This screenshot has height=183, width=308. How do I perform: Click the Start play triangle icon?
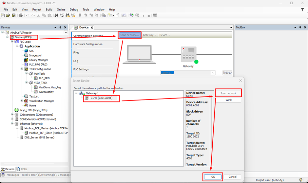(144, 16)
